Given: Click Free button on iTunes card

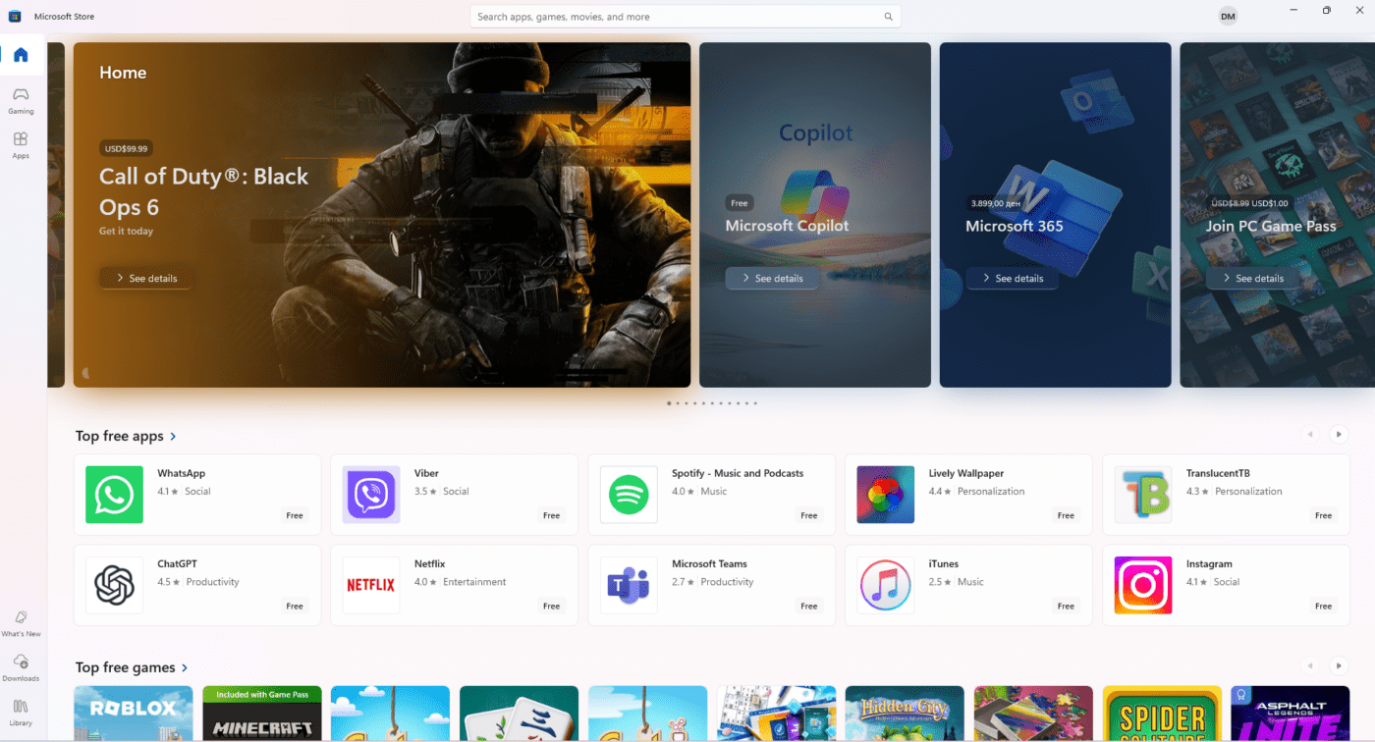Looking at the screenshot, I should 1066,607.
